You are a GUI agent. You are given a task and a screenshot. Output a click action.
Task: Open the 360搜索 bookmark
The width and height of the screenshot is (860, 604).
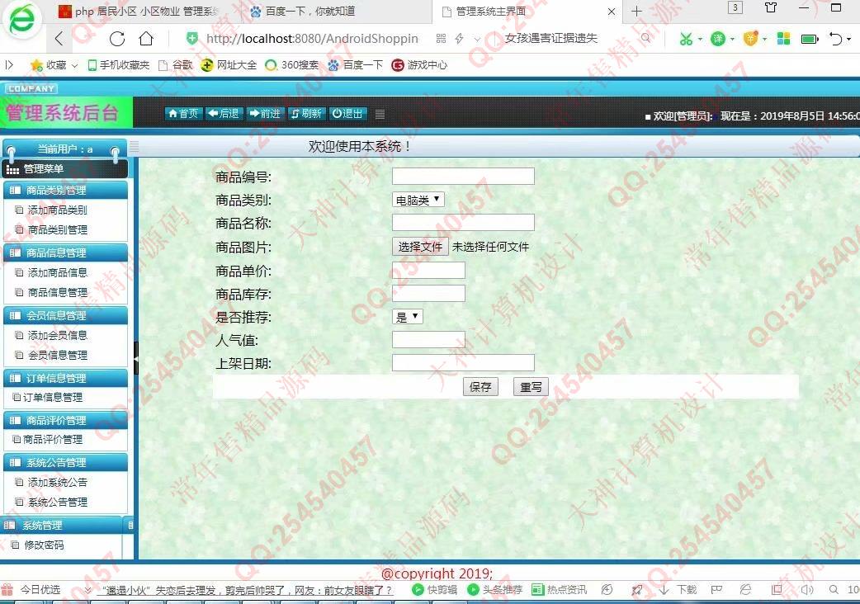[292, 65]
